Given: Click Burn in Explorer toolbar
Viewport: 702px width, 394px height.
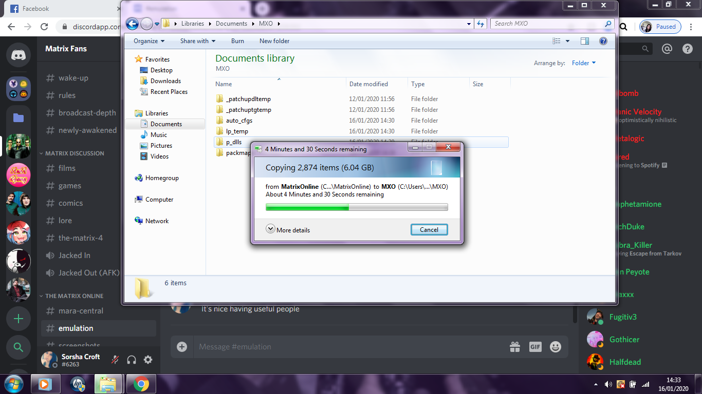Looking at the screenshot, I should (237, 41).
